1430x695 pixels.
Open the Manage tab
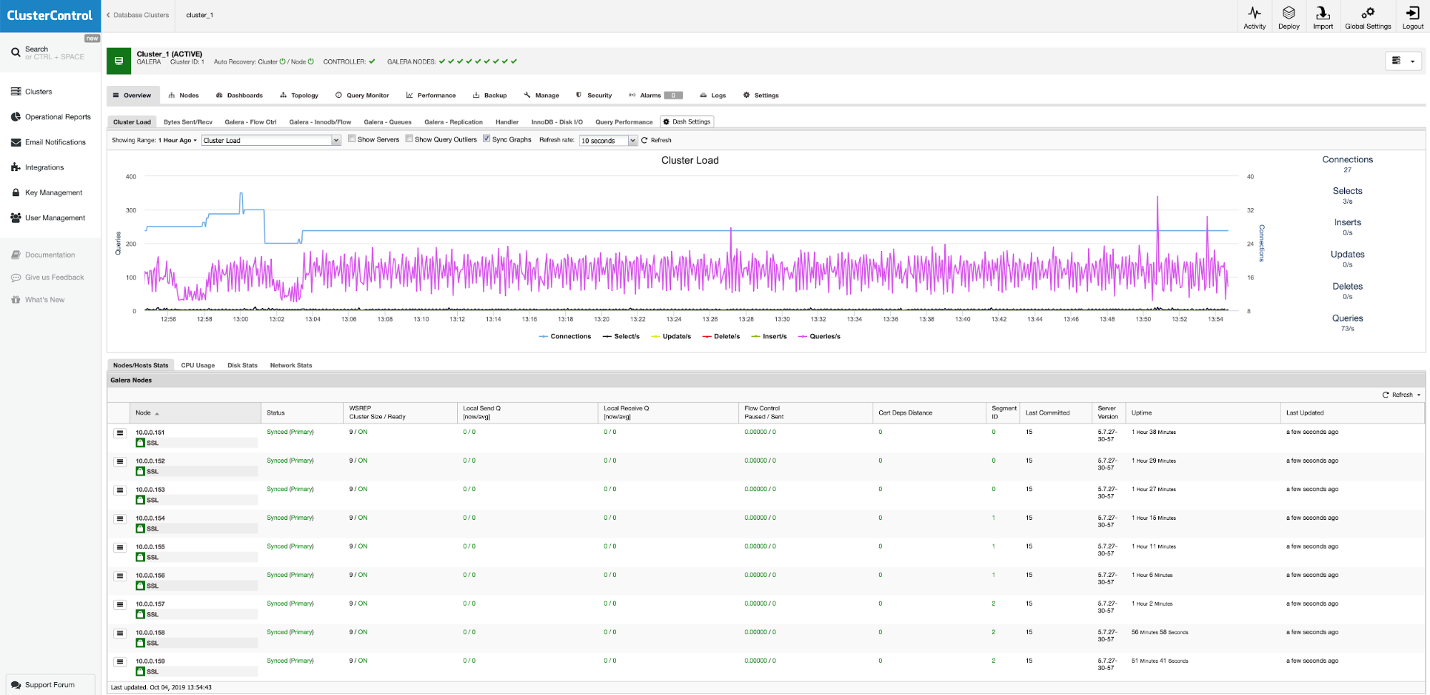click(x=542, y=95)
